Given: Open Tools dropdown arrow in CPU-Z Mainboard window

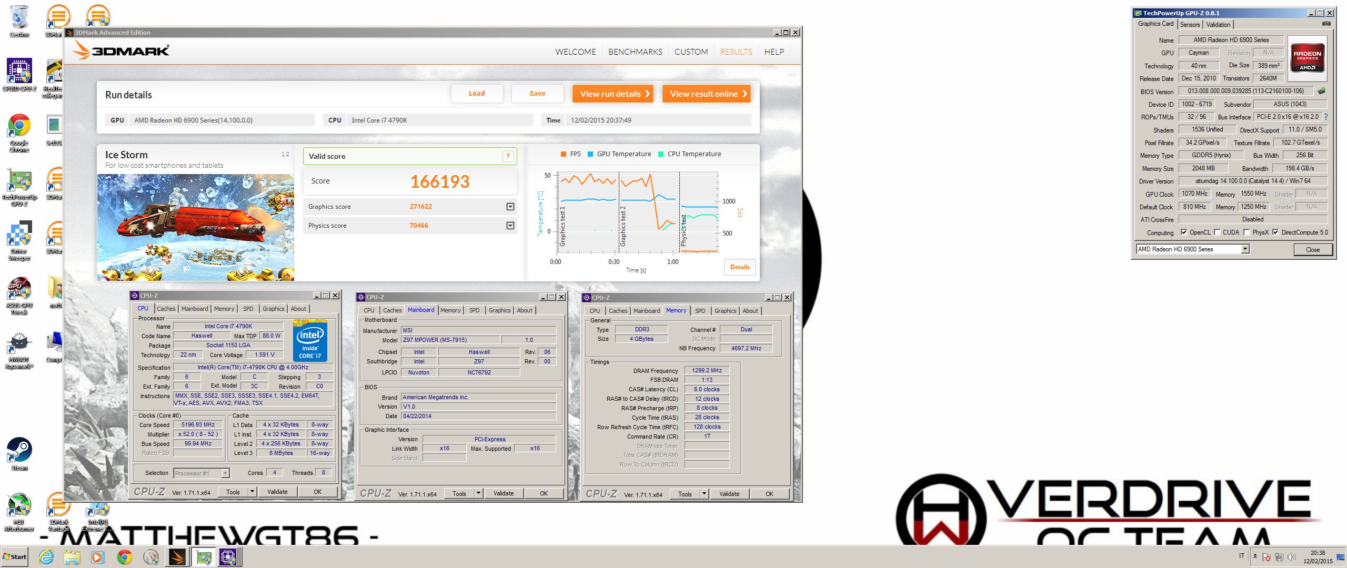Looking at the screenshot, I should 478,493.
